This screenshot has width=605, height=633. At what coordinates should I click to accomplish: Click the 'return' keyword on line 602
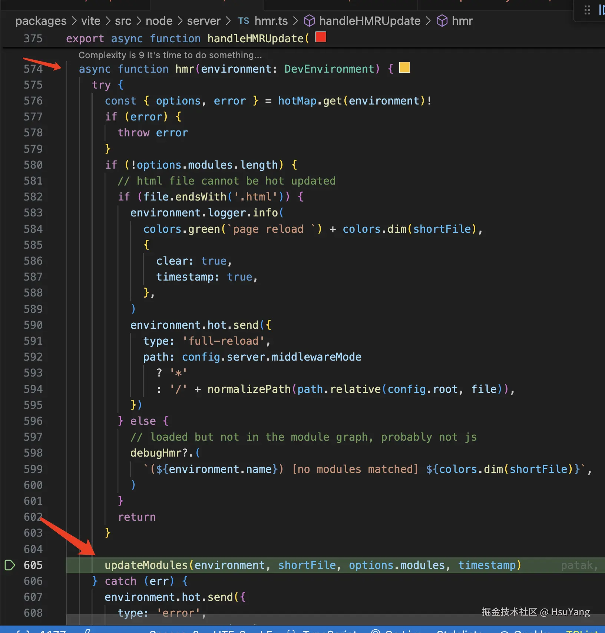click(137, 517)
